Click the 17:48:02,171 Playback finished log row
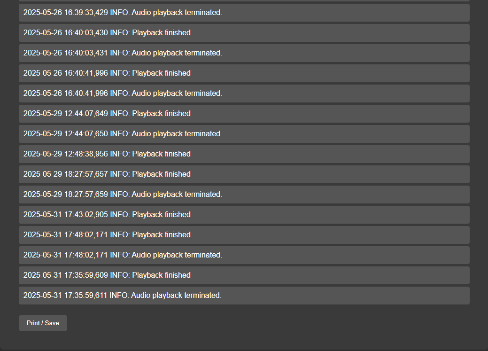 pos(244,235)
